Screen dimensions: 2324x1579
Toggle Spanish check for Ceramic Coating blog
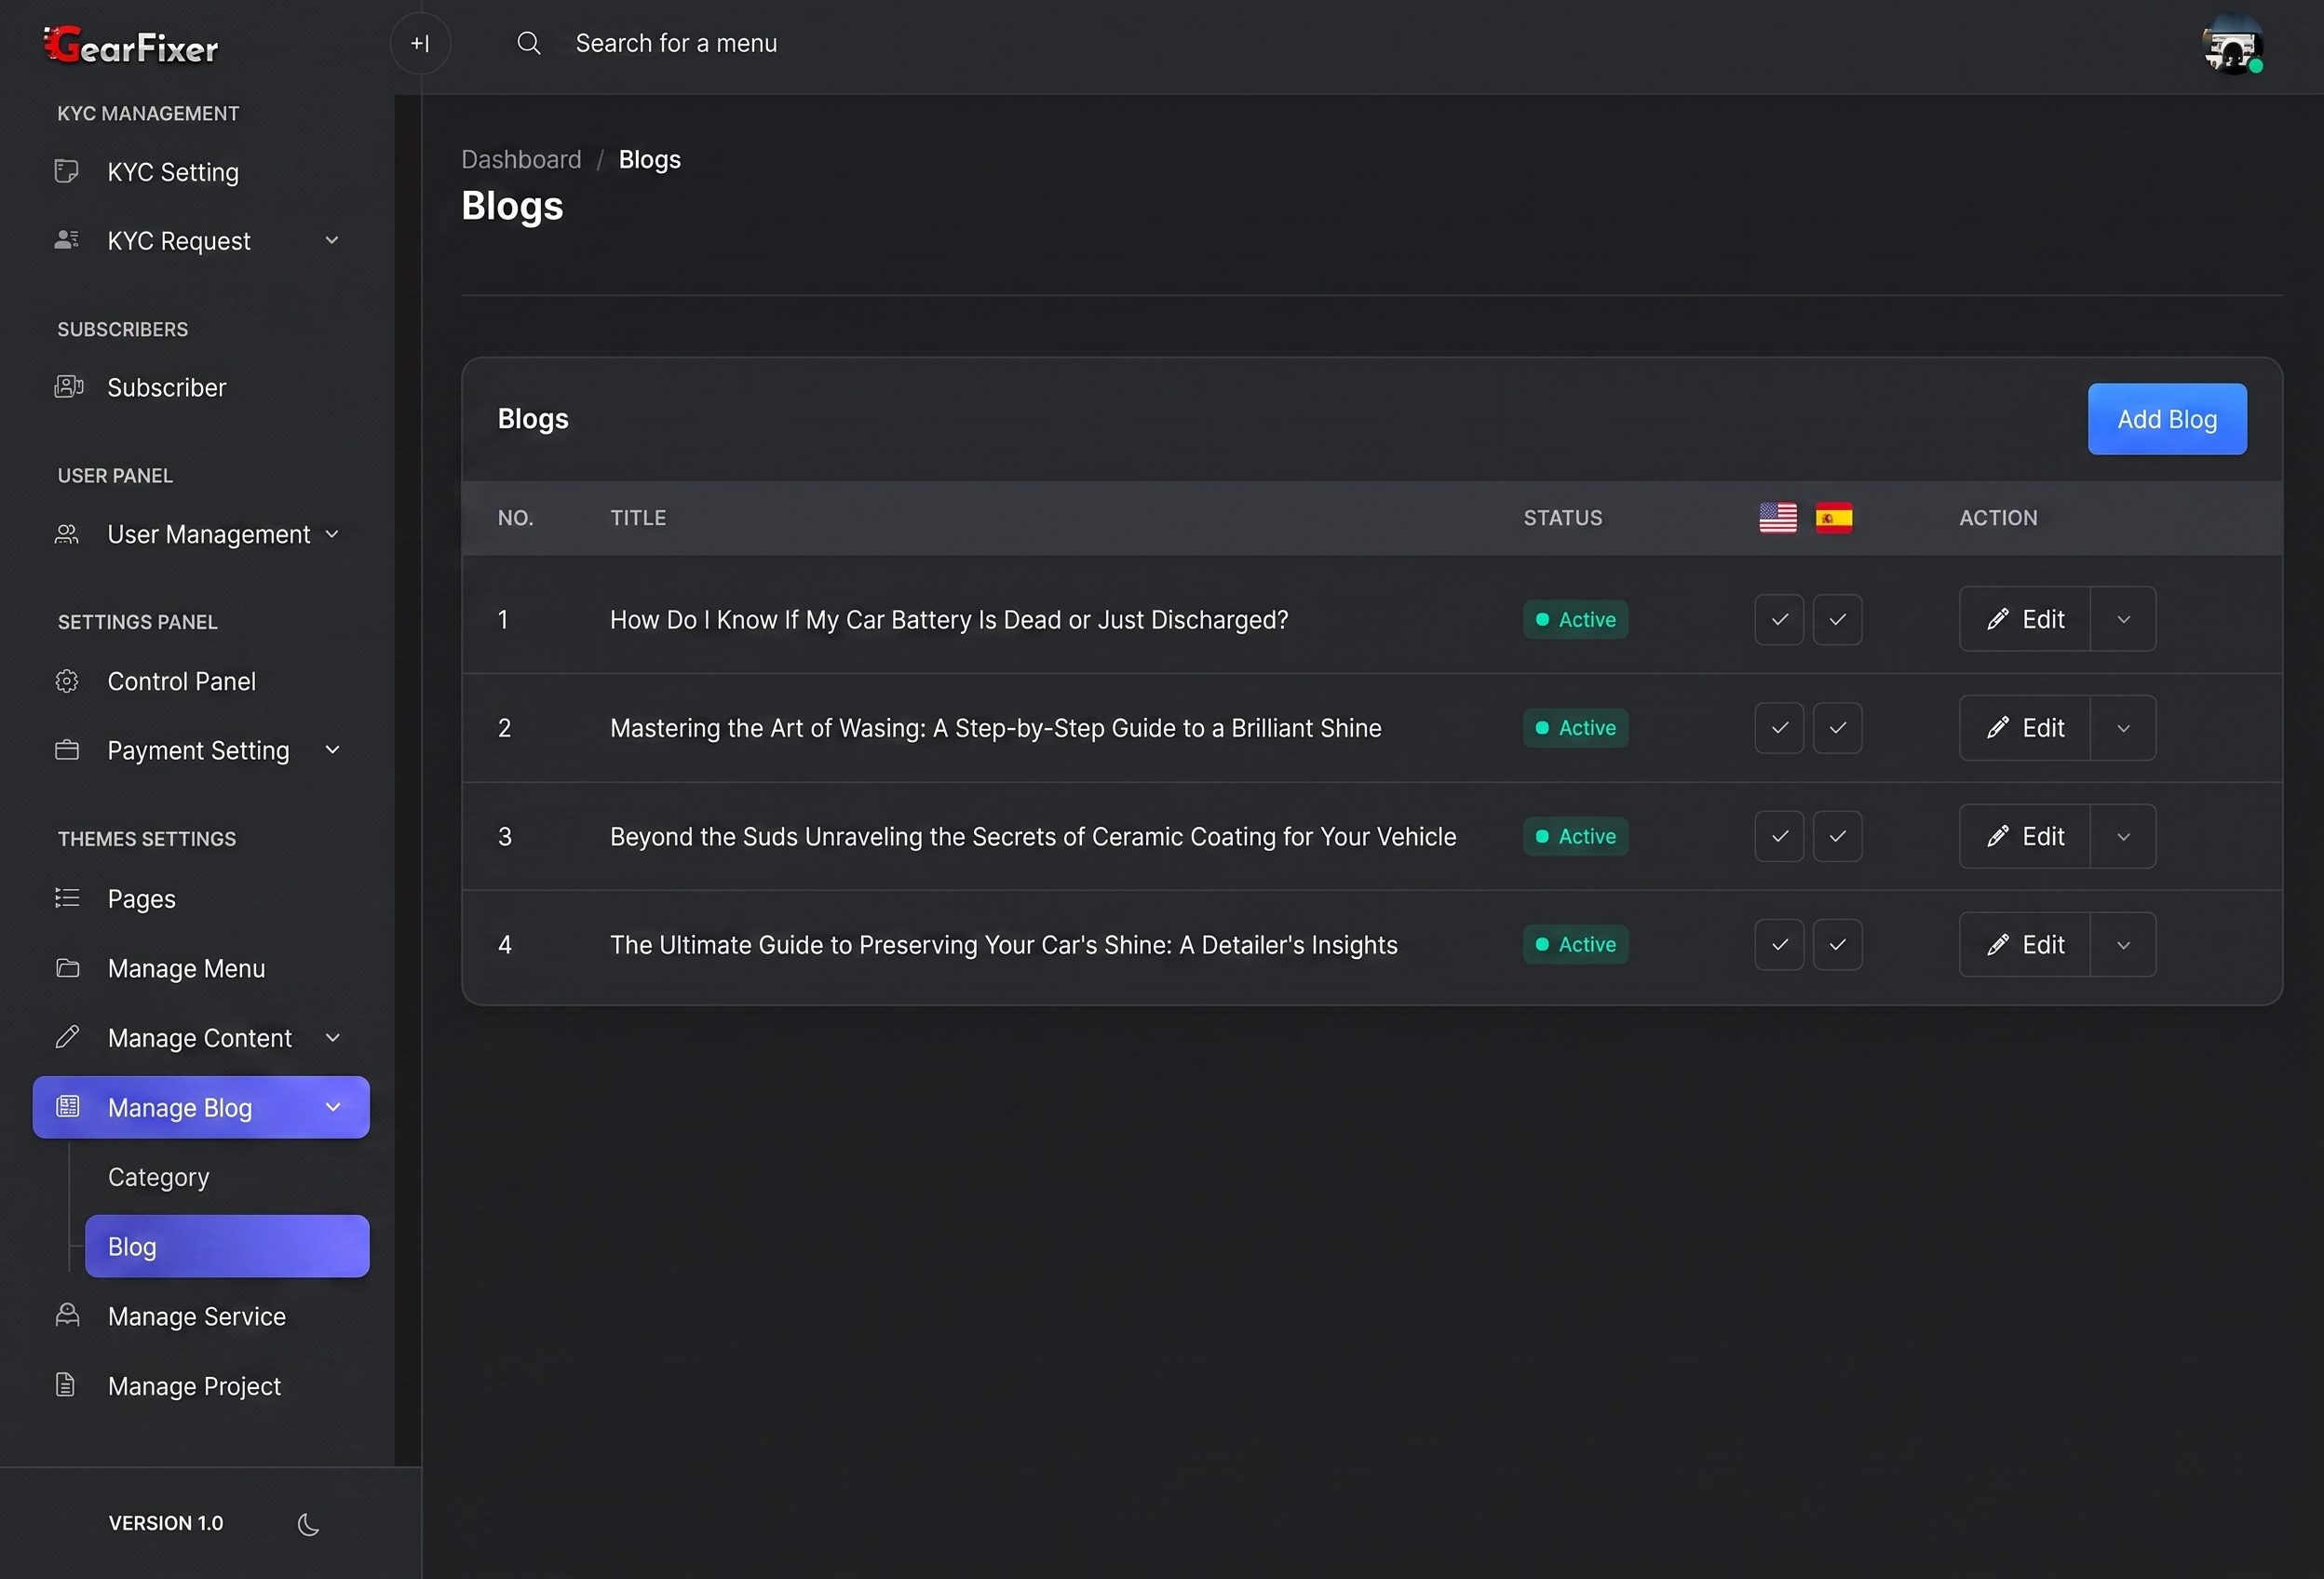[1837, 836]
